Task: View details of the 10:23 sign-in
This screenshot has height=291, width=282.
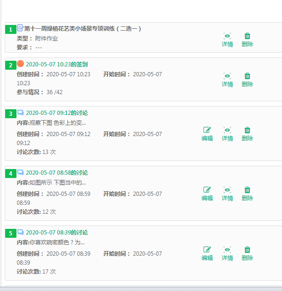Action: pos(227,80)
